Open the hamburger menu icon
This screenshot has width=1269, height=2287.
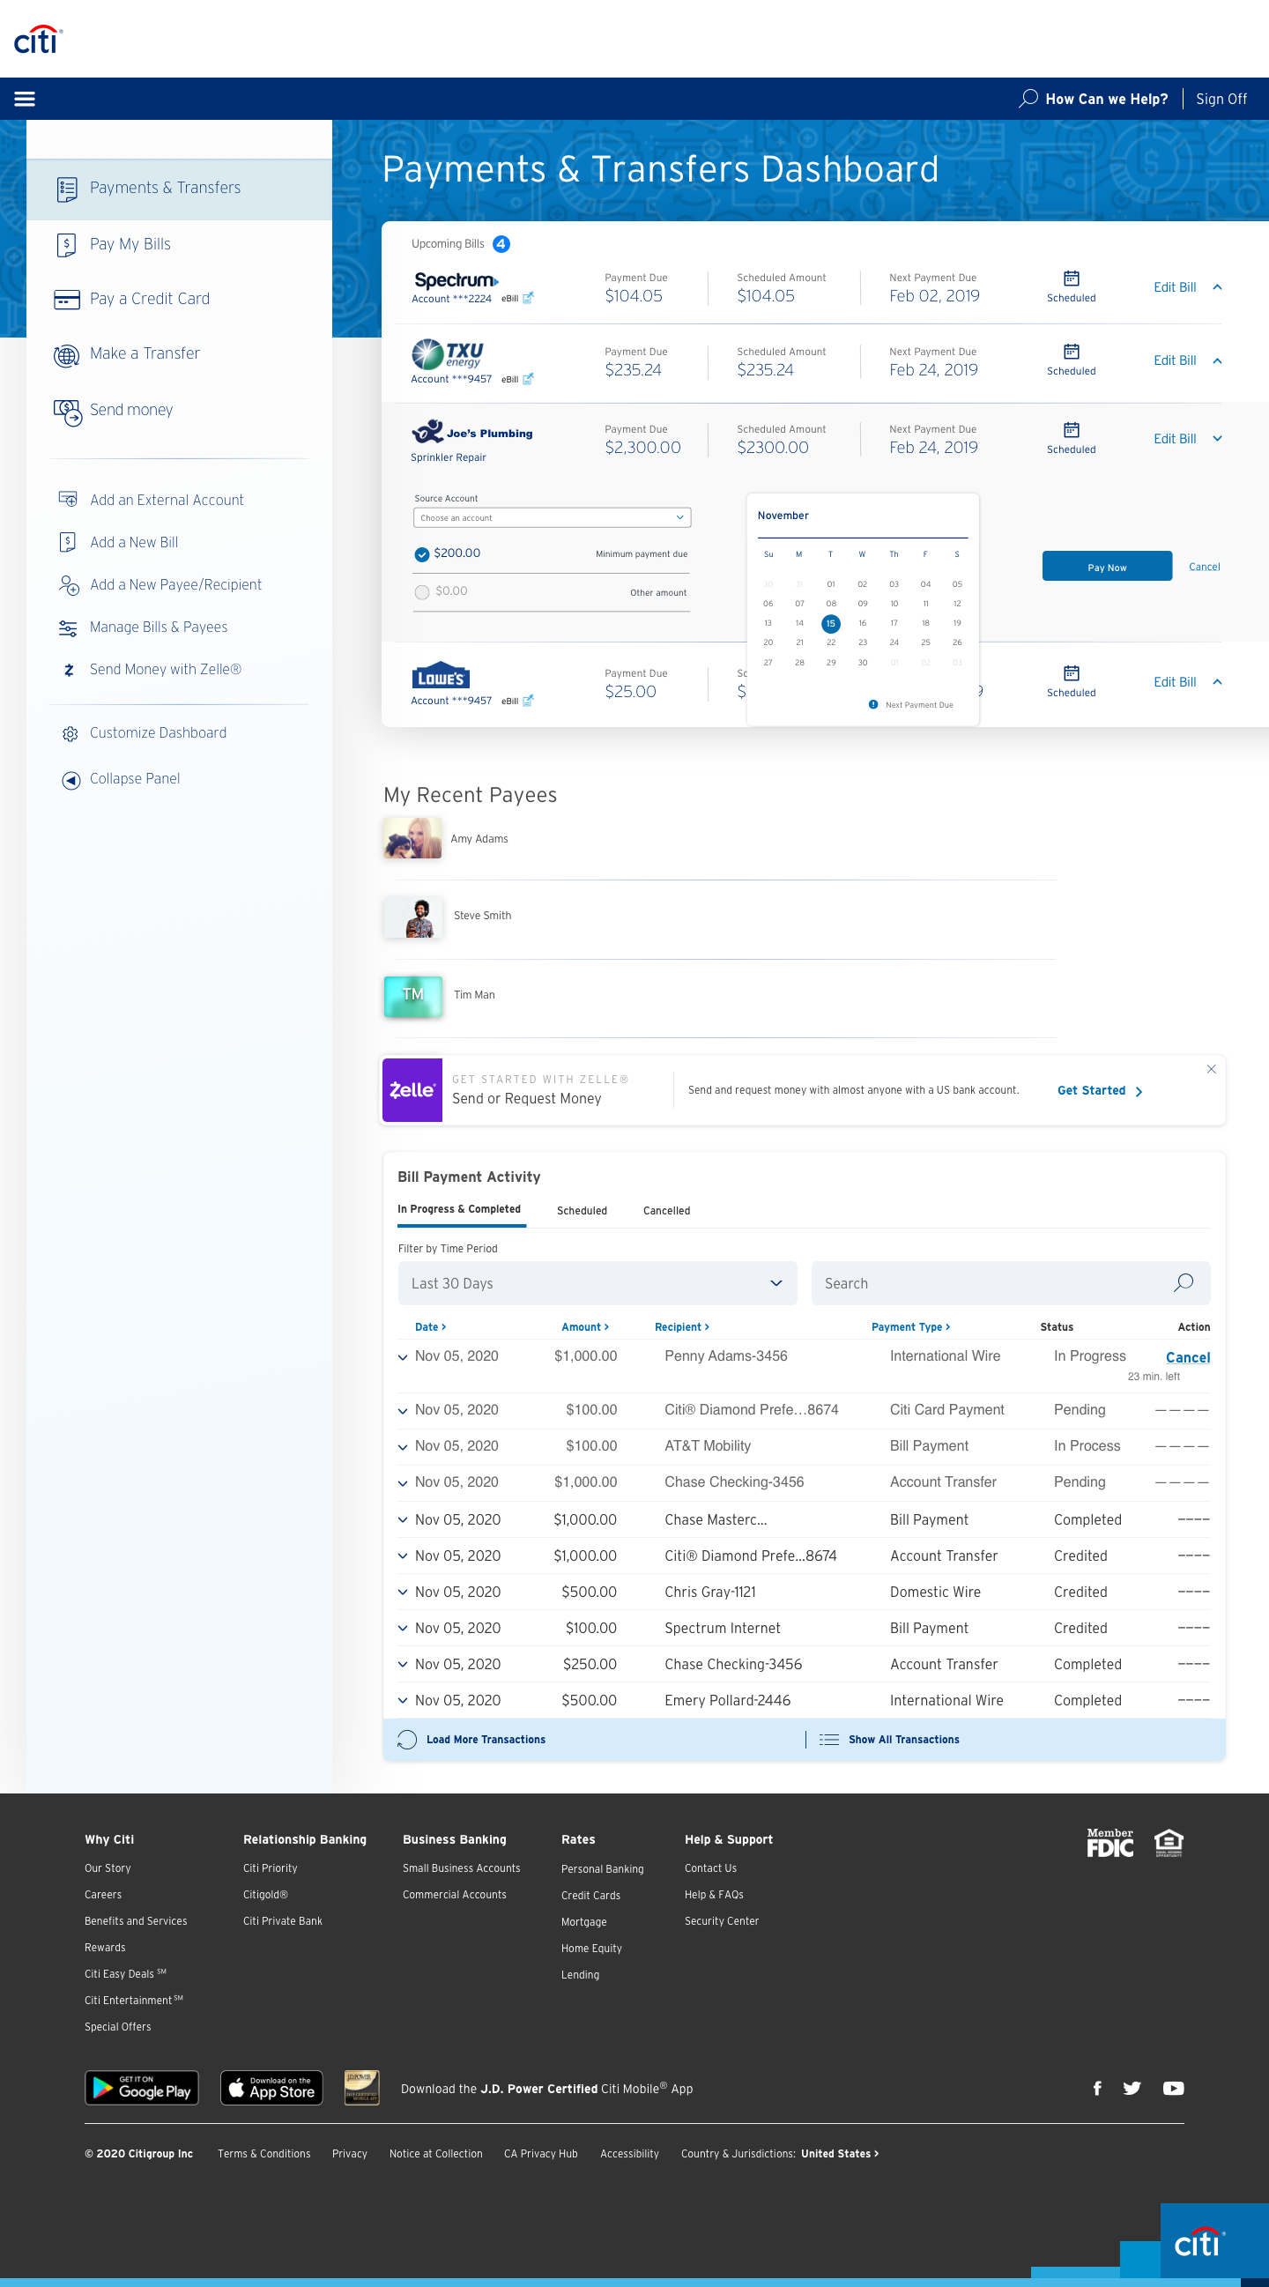(x=25, y=99)
